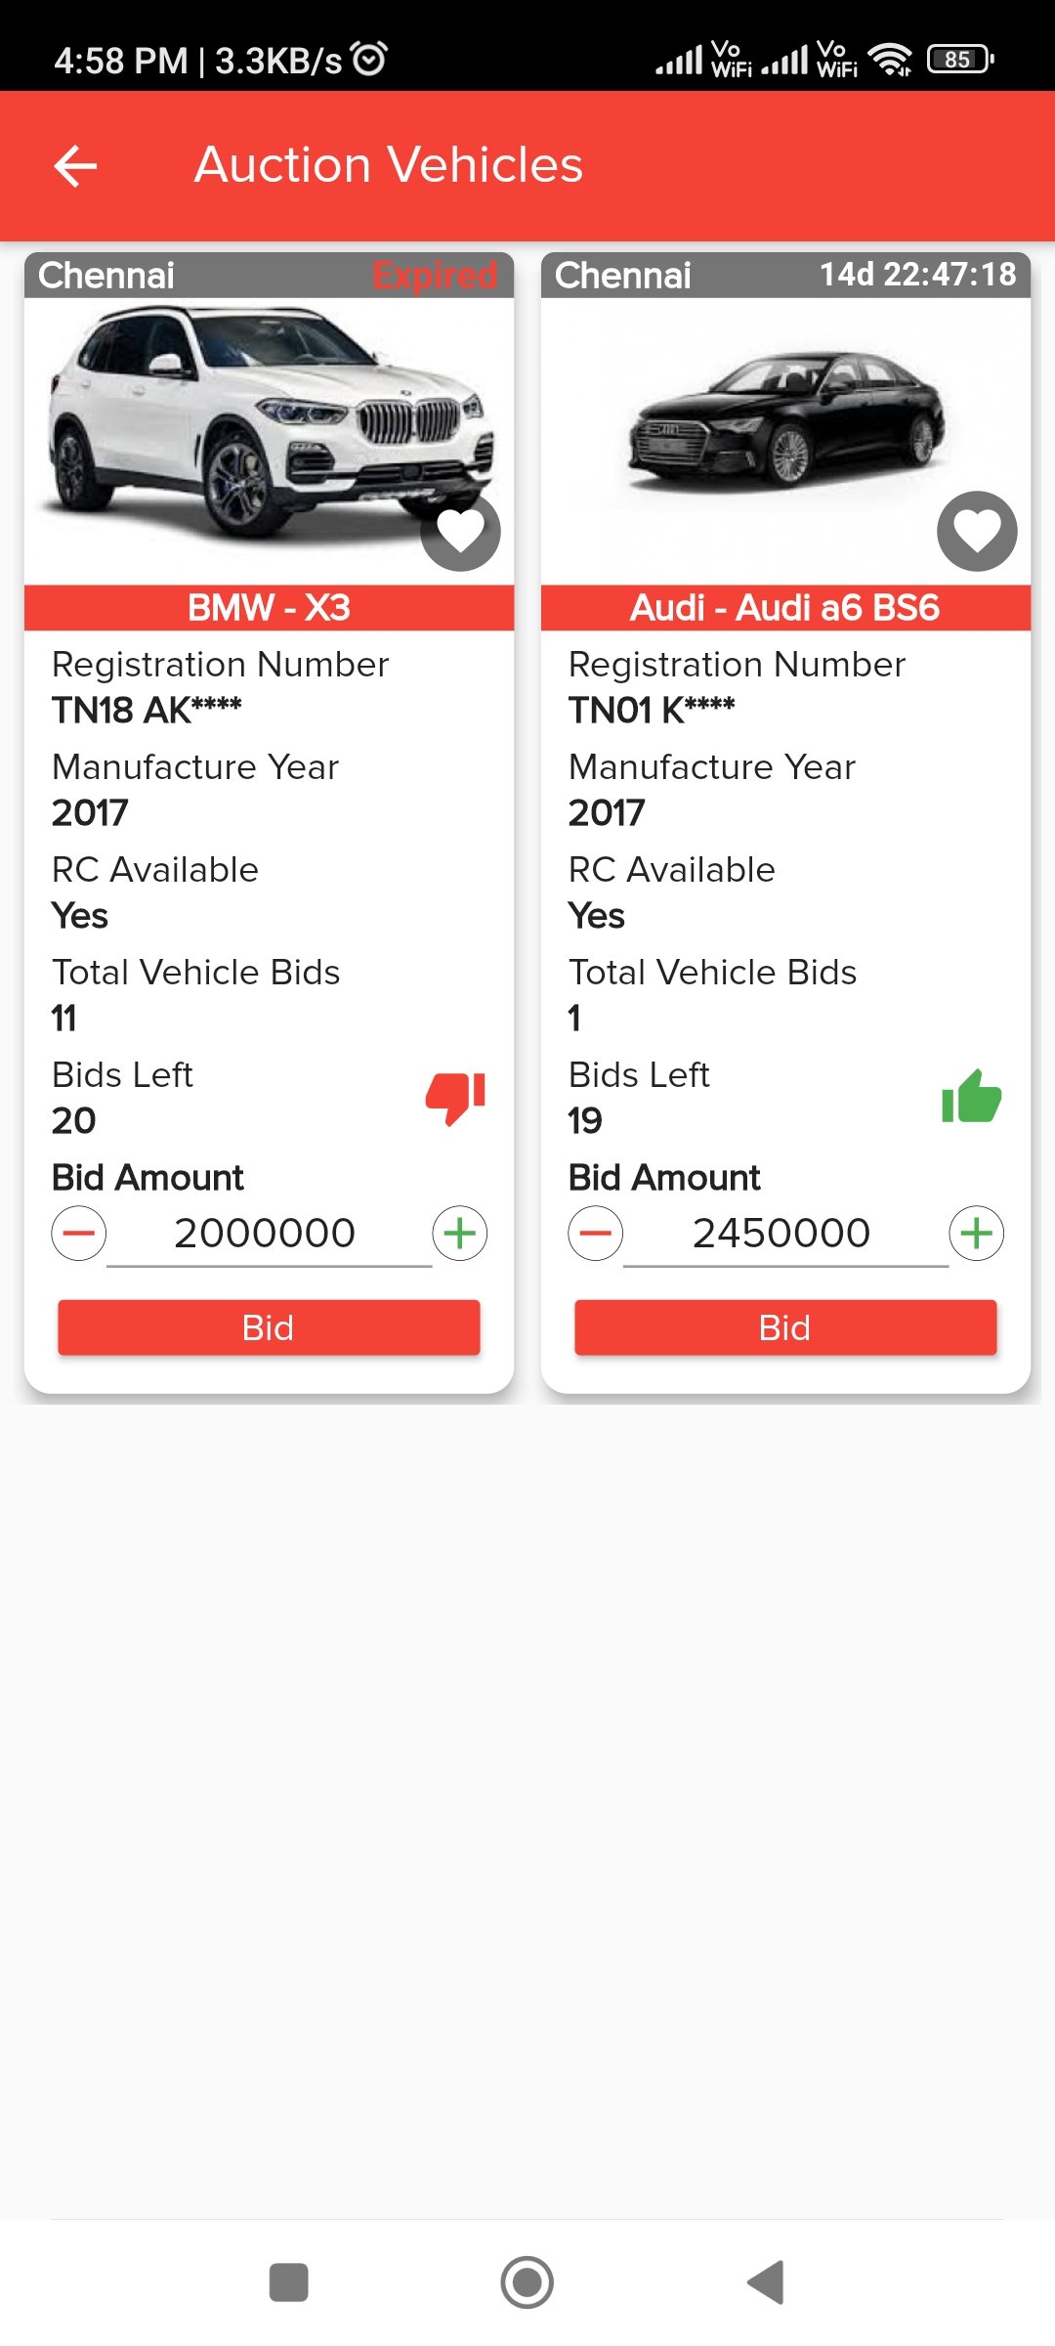Decrease the Audi a6 bid amount
This screenshot has width=1055, height=2346.
(596, 1234)
